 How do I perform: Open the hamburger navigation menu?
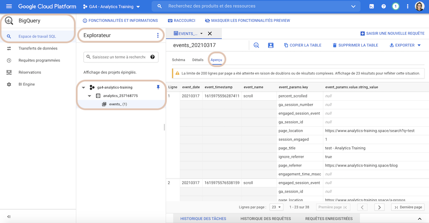pos(9,6)
